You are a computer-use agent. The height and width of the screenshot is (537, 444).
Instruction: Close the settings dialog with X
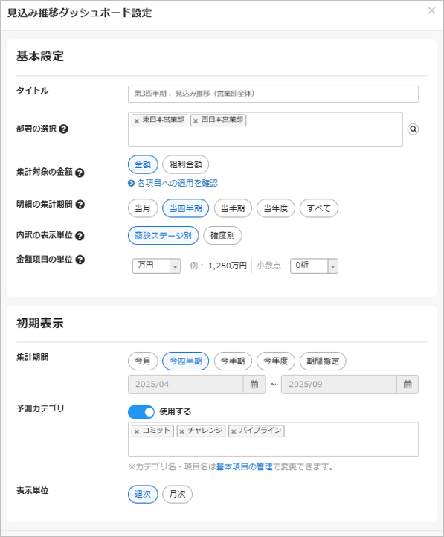click(431, 10)
